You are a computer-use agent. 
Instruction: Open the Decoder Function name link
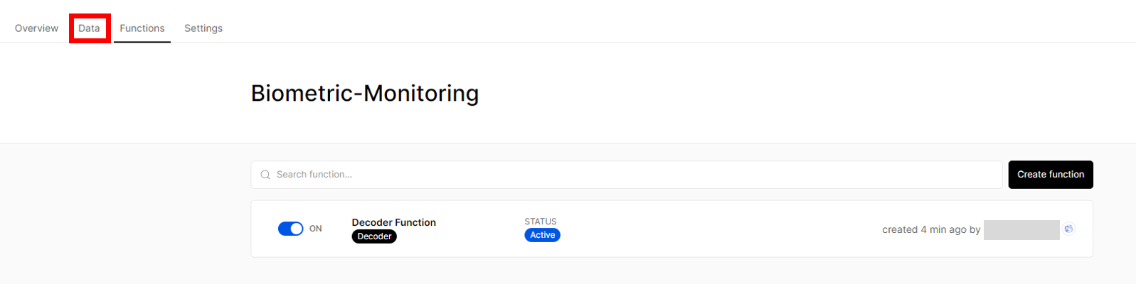[x=394, y=222]
